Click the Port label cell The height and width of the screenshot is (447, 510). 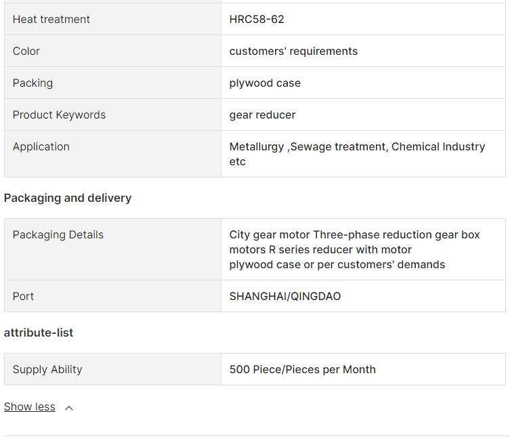pyautogui.click(x=112, y=296)
